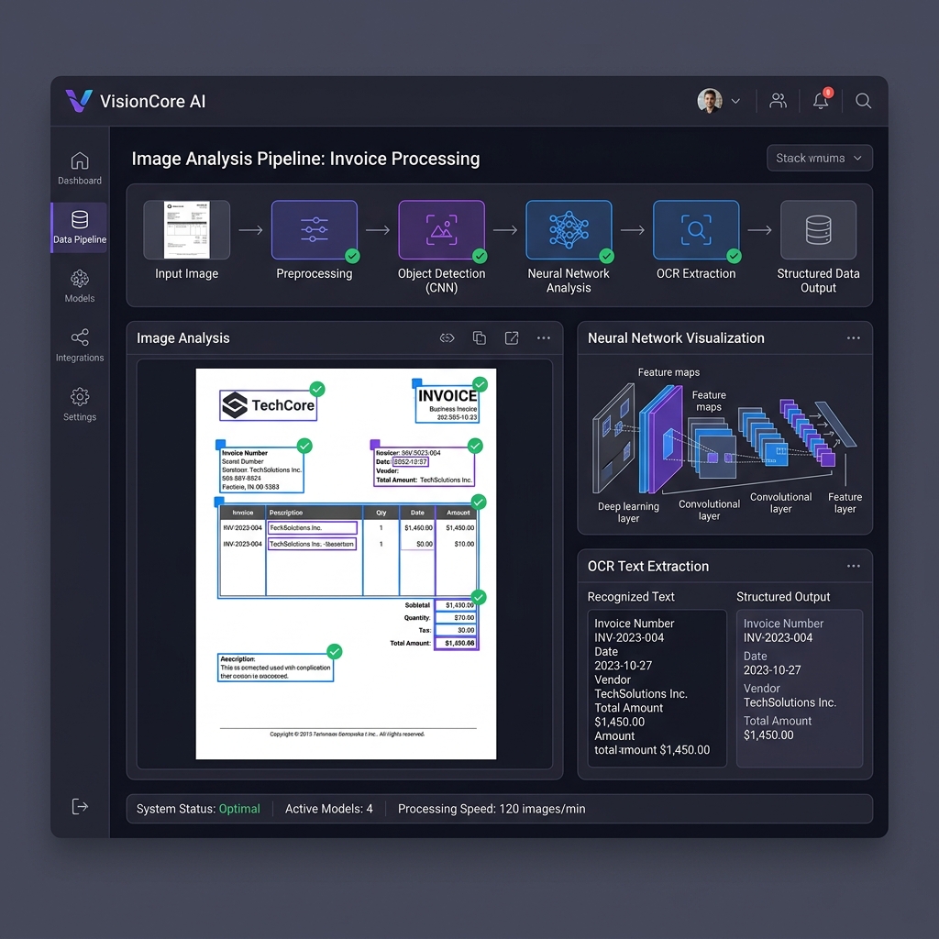Open Settings in sidebar
939x939 pixels.
(x=80, y=404)
